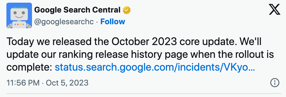Click the gold verified badge
Screen dimensions: 286x97
point(126,10)
